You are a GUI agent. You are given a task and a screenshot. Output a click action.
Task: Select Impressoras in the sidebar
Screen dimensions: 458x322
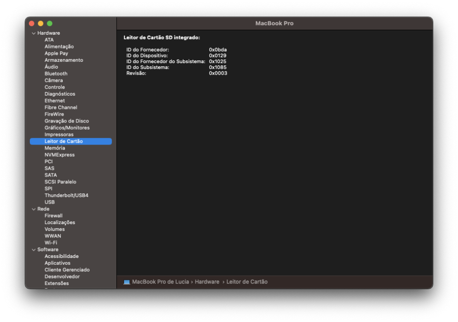click(59, 134)
